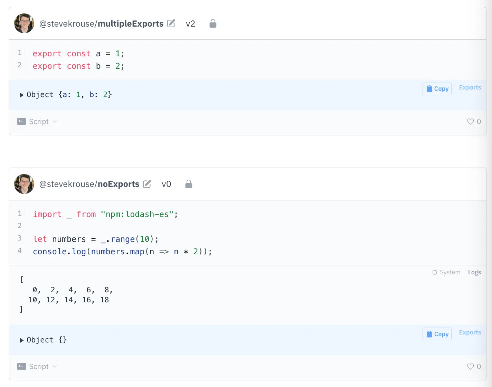Image resolution: width=492 pixels, height=387 pixels.
Task: Copy the multipleExports exports output
Action: coord(437,89)
